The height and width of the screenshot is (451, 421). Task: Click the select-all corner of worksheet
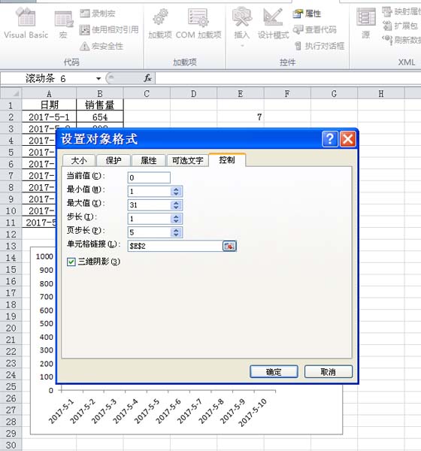(11, 93)
